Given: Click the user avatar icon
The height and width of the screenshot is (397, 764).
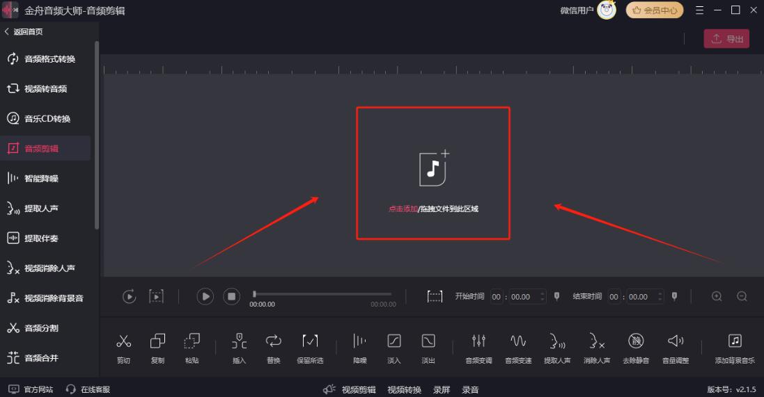Looking at the screenshot, I should 607,10.
